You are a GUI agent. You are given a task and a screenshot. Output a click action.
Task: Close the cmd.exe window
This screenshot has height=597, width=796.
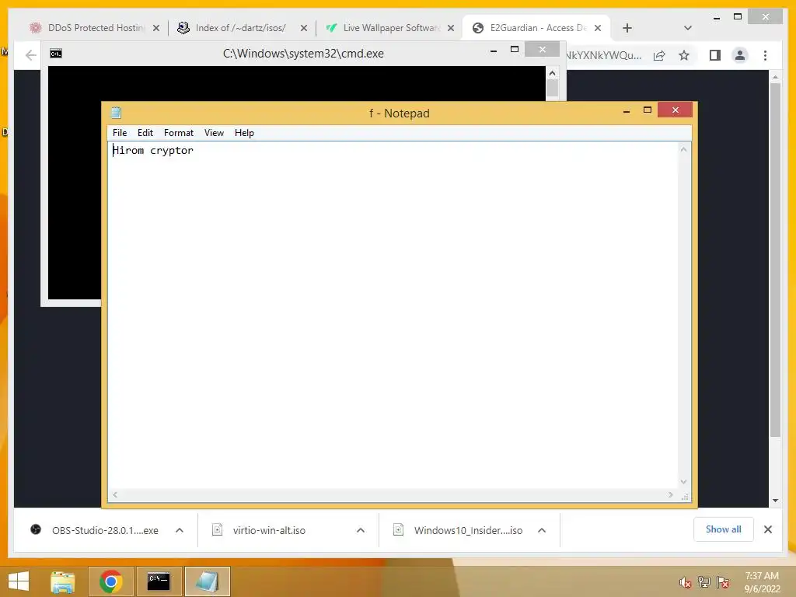tap(542, 50)
